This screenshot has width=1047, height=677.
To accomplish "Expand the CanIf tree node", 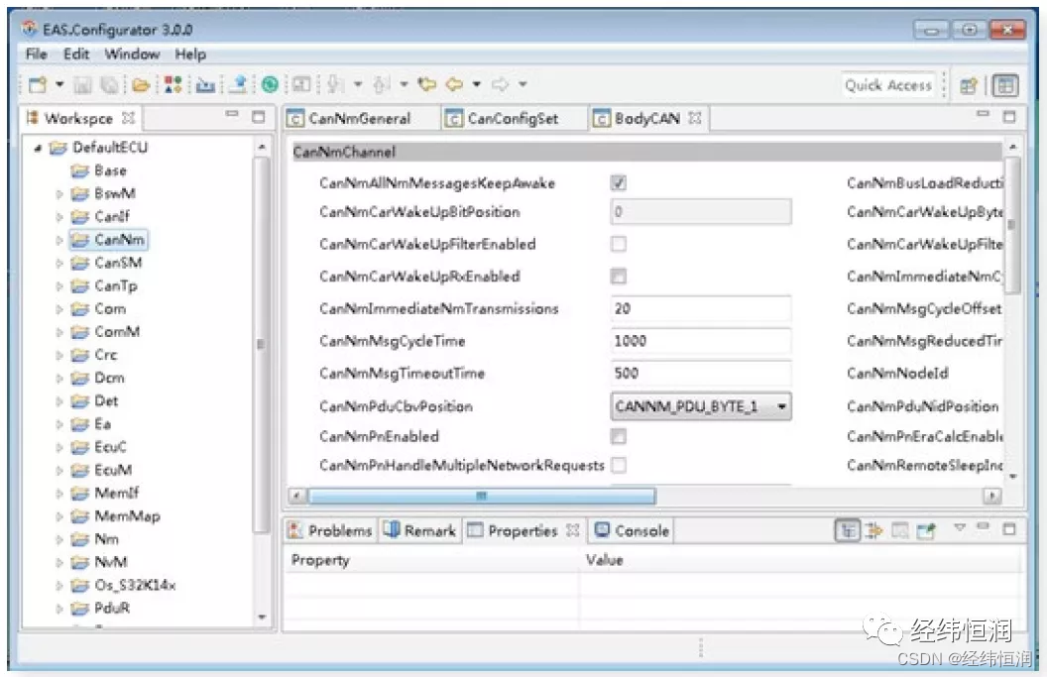I will (x=58, y=216).
